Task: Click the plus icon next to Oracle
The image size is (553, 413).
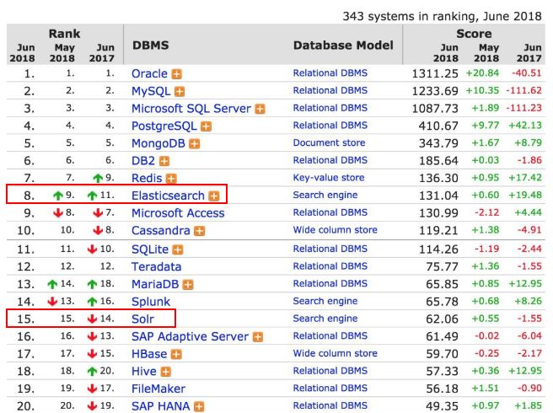Action: [x=177, y=74]
